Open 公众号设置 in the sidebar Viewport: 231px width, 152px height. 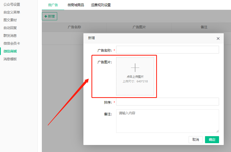[x=12, y=4]
